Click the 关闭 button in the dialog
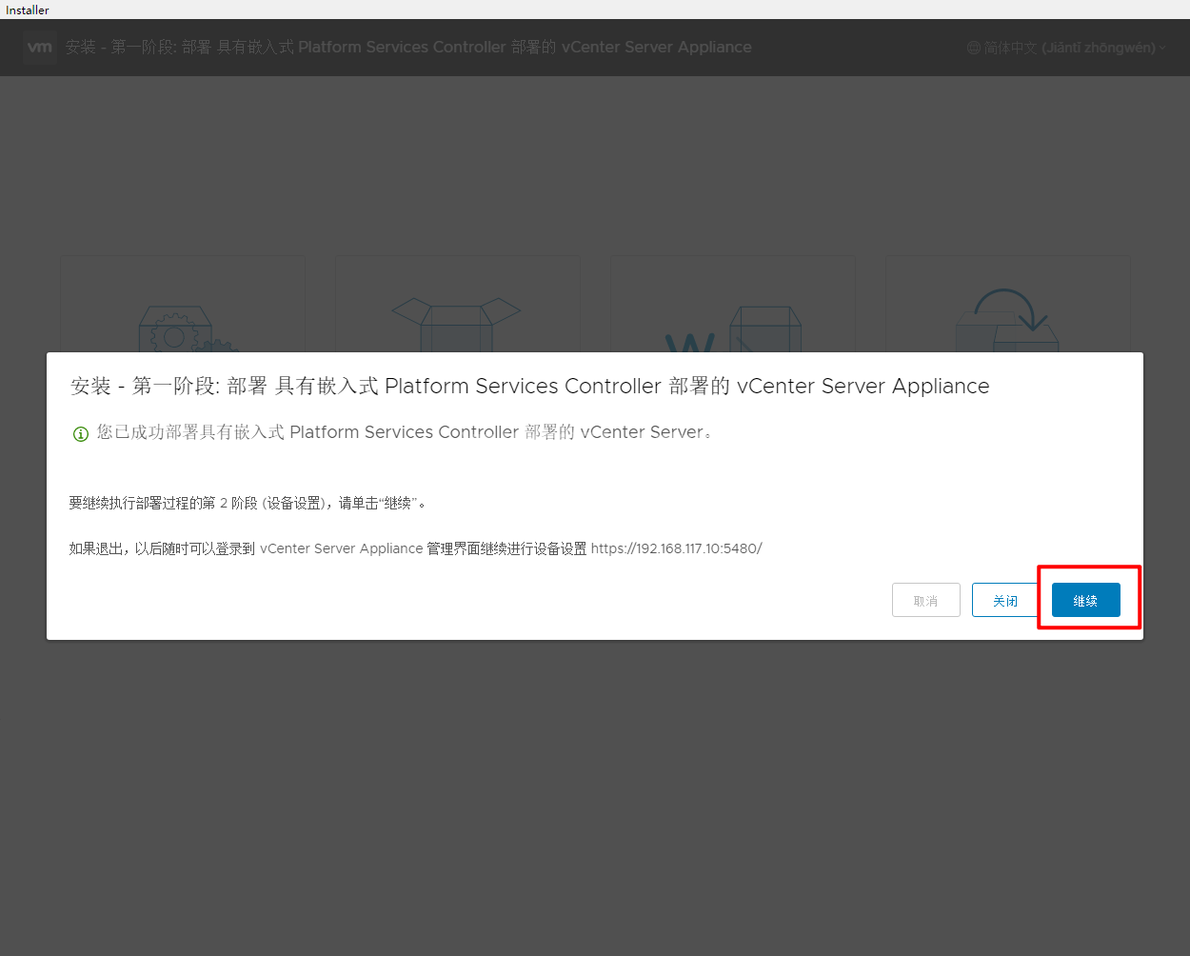This screenshot has height=956, width=1190. point(1005,600)
